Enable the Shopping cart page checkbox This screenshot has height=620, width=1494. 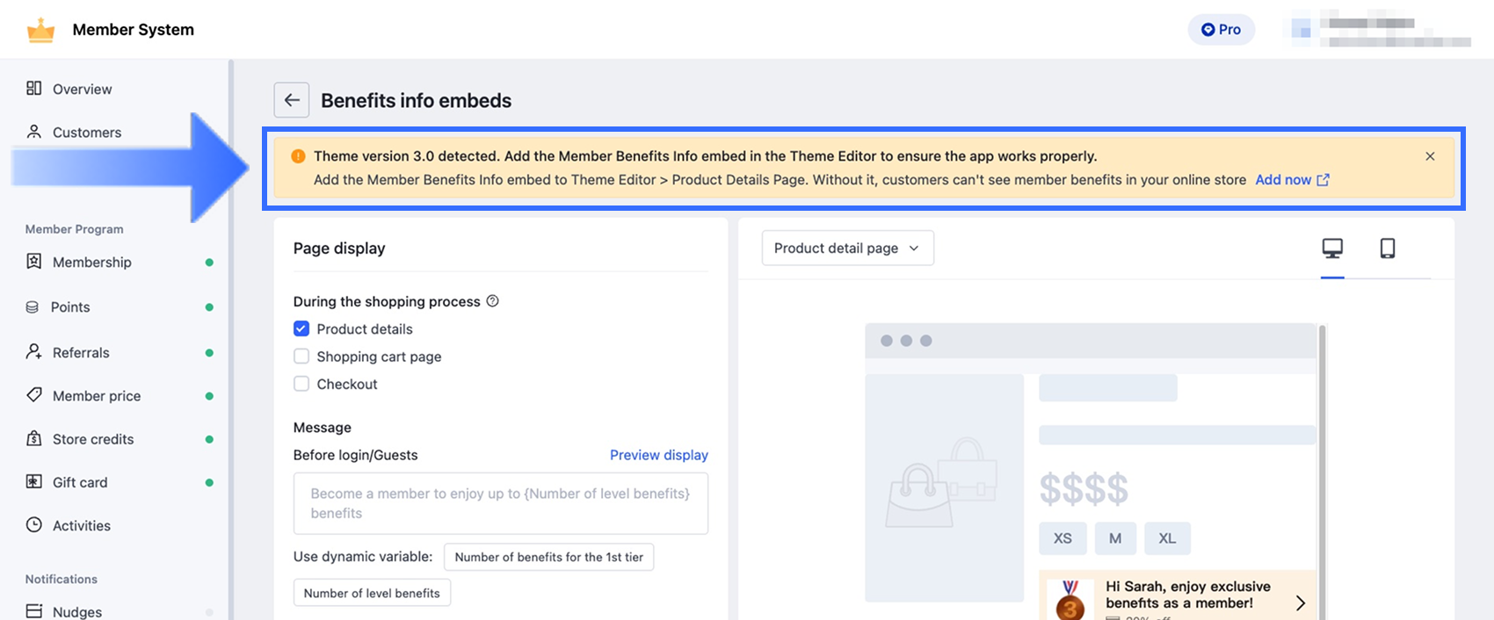[301, 357]
